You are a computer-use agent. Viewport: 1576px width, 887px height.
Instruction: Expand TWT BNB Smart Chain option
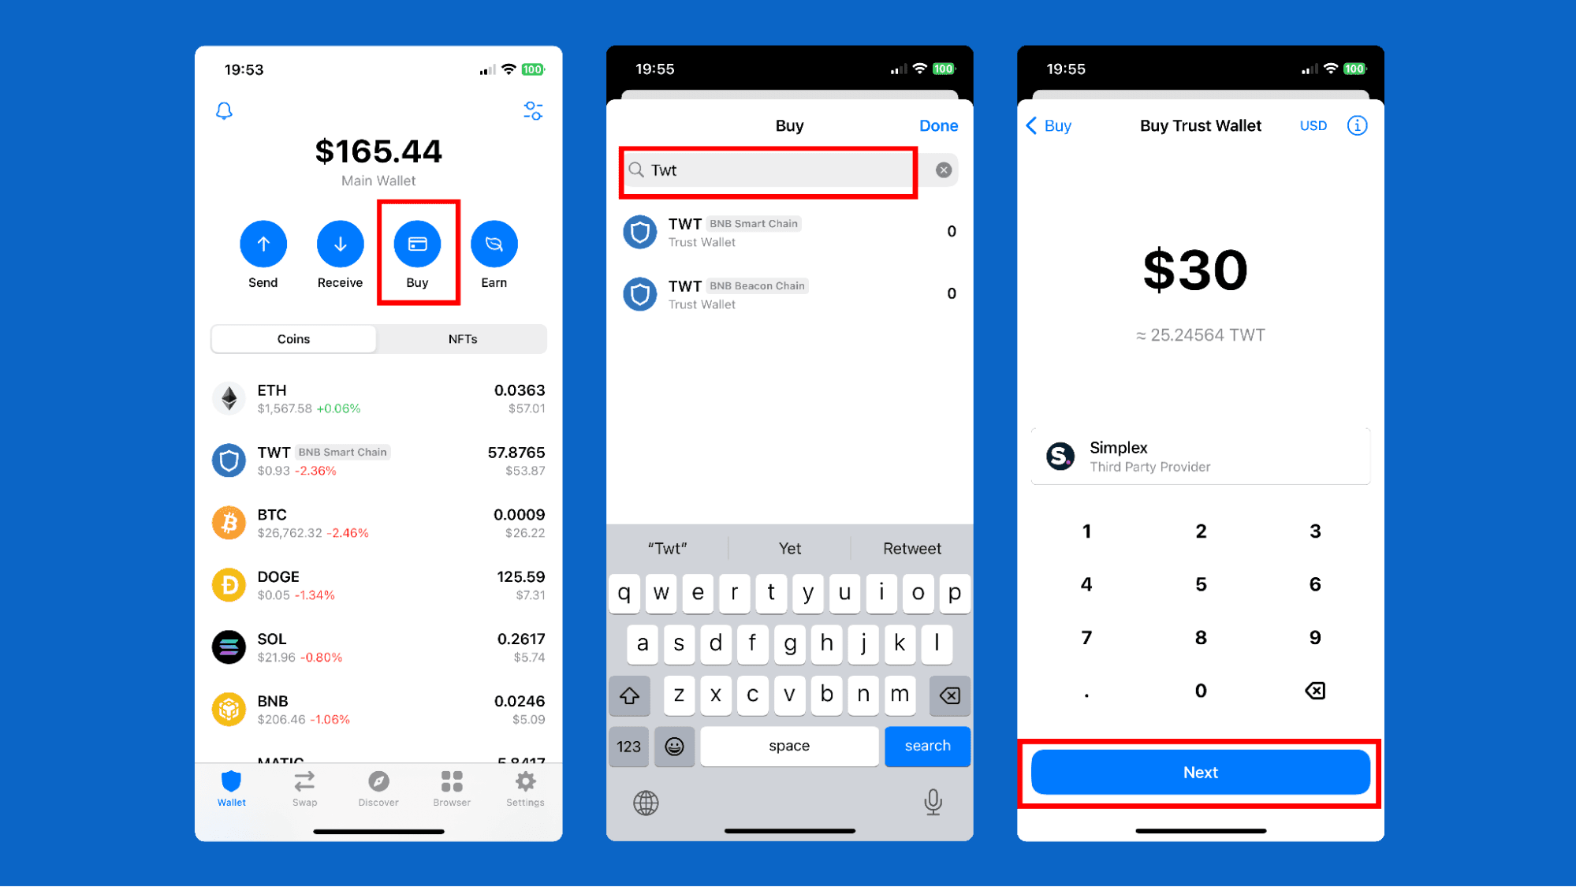(788, 231)
